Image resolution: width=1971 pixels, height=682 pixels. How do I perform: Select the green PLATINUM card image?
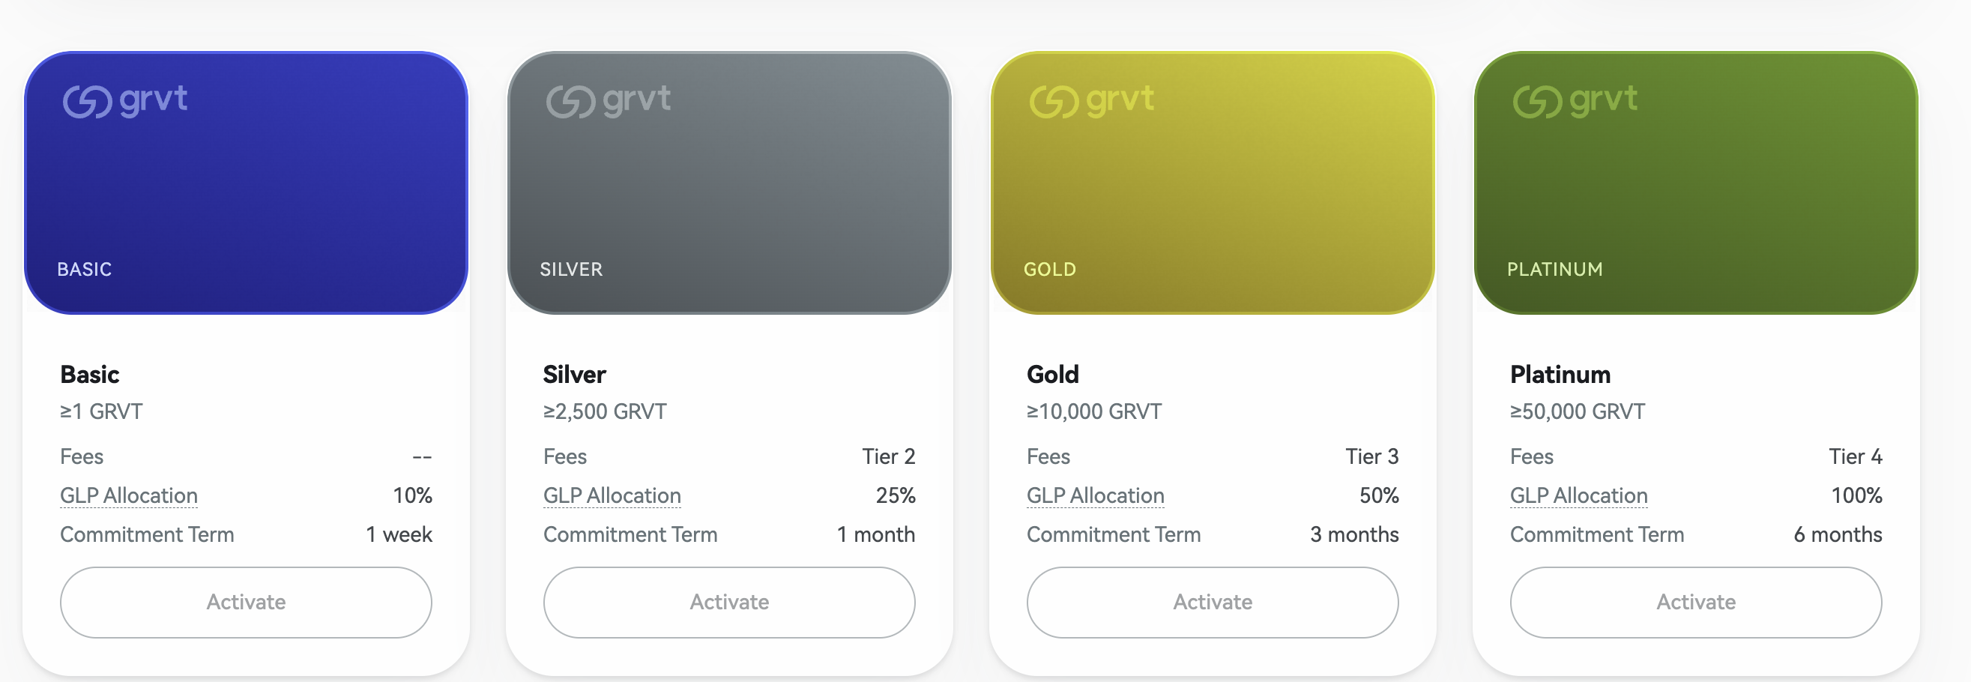(x=1696, y=183)
